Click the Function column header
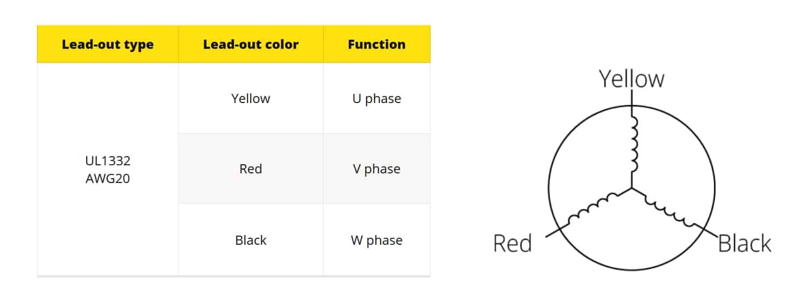 377,44
